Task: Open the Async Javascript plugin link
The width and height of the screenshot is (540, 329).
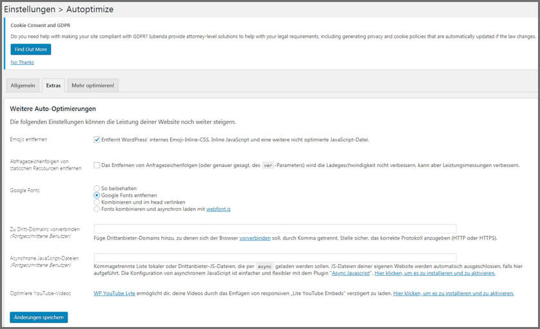Action: tap(351, 272)
